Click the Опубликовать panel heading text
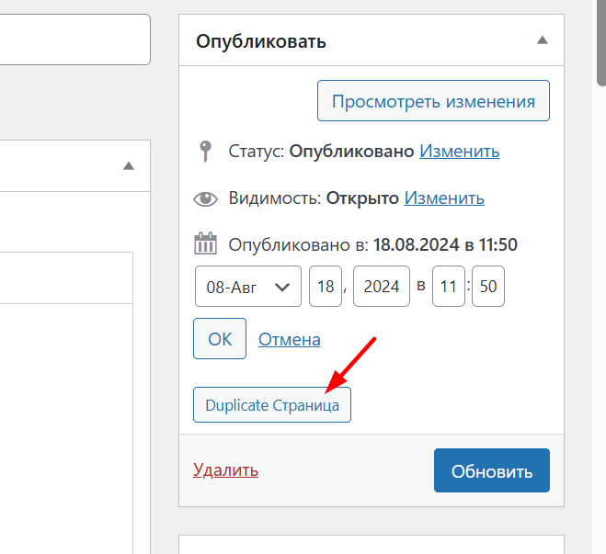 click(x=261, y=41)
